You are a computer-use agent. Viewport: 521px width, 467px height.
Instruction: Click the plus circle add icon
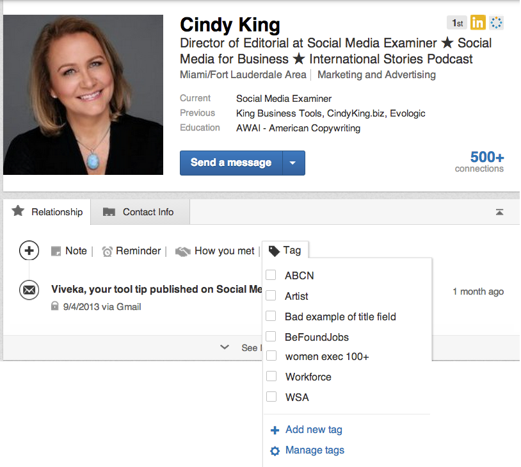coord(29,250)
